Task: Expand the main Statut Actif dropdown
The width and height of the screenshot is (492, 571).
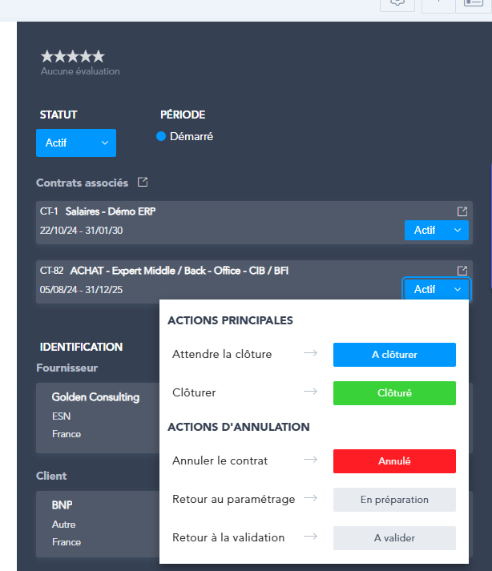Action: 76,143
